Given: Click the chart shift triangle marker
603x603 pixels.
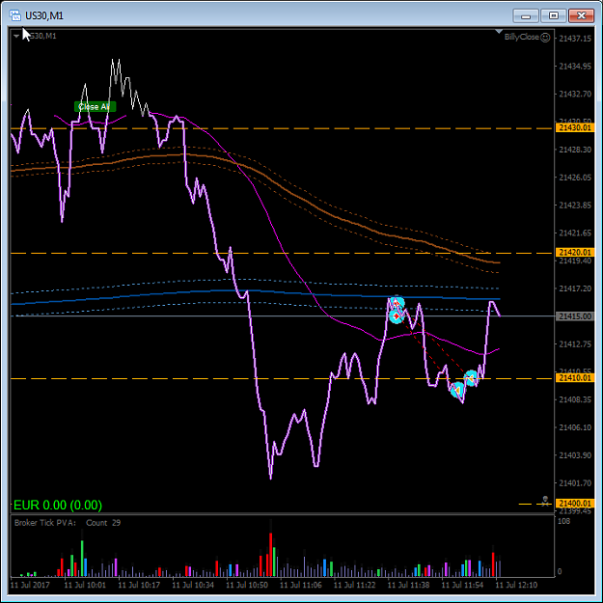Looking at the screenshot, I should click(x=499, y=31).
